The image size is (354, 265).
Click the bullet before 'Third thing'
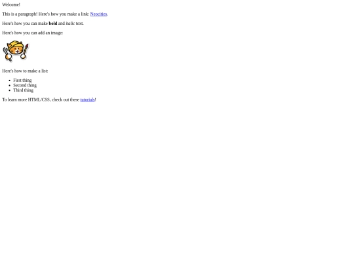(9, 90)
